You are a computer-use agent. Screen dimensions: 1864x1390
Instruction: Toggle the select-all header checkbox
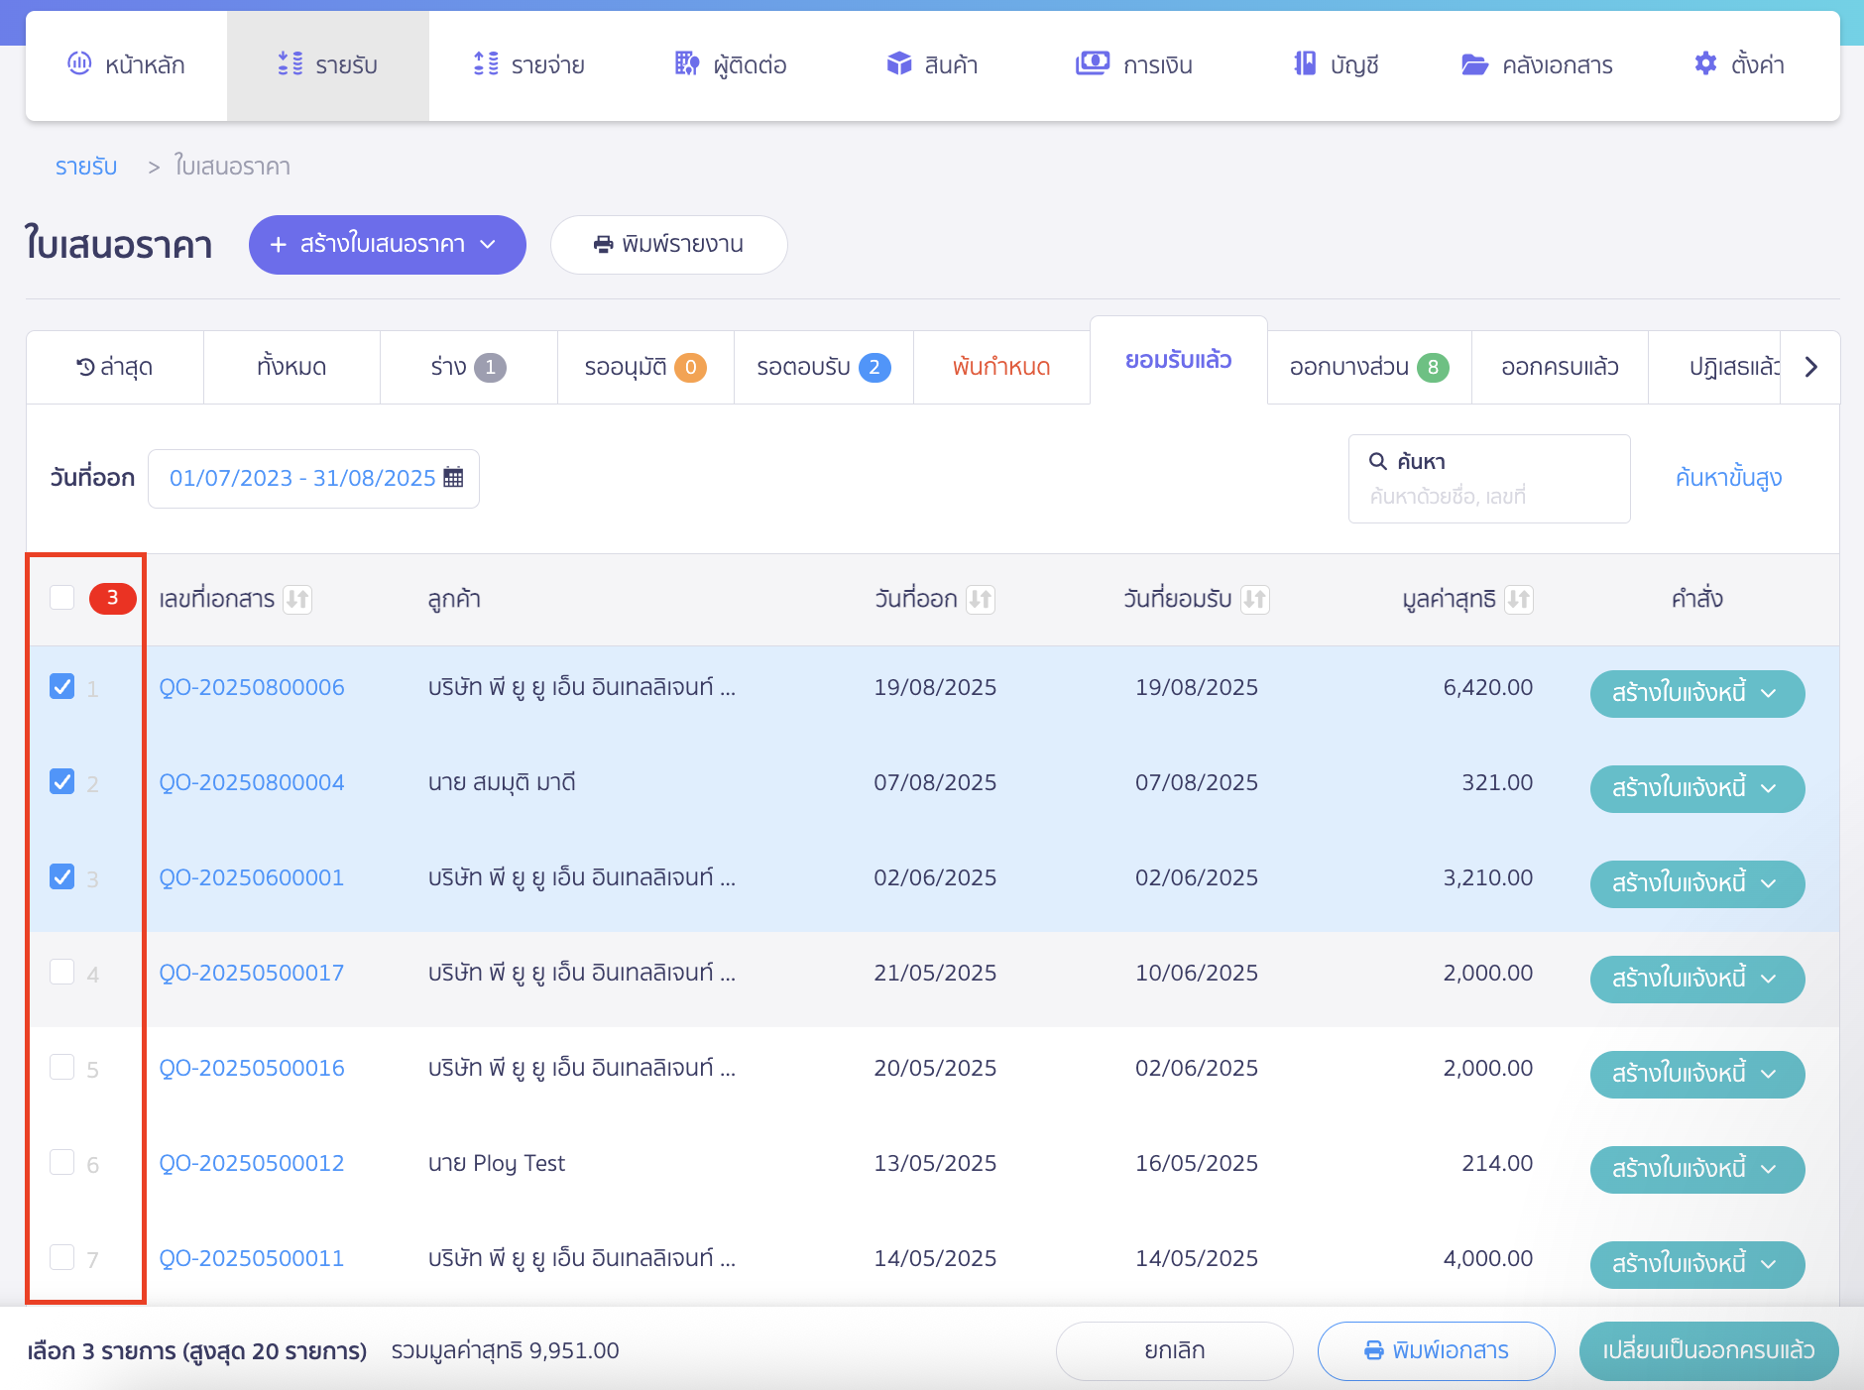pos(62,597)
